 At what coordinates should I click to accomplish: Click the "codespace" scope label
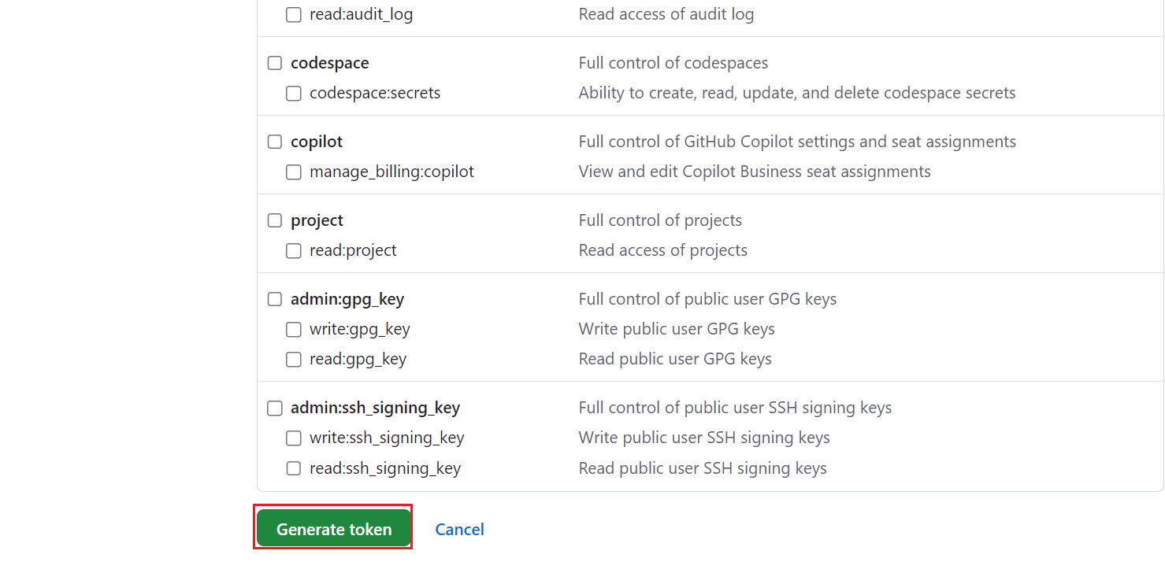point(329,63)
